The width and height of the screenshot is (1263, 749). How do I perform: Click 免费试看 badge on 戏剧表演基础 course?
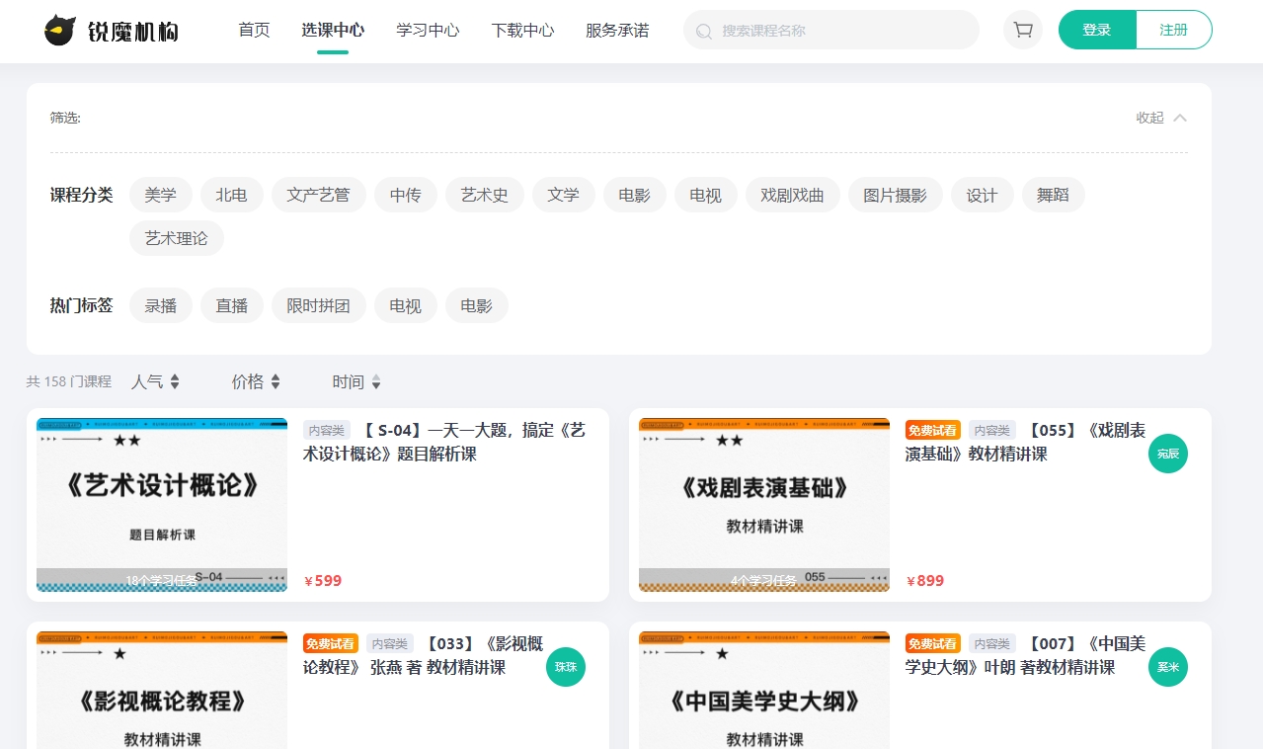point(933,430)
